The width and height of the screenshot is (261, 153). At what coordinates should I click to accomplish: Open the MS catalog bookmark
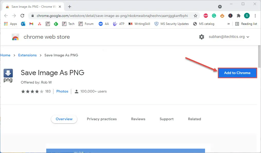pos(203,24)
